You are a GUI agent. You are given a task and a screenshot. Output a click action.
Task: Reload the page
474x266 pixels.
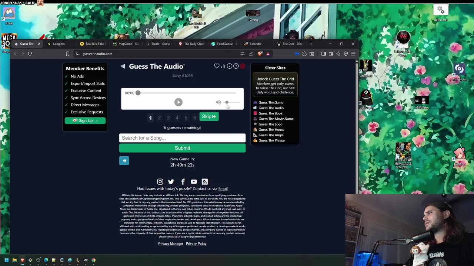[x=30, y=54]
